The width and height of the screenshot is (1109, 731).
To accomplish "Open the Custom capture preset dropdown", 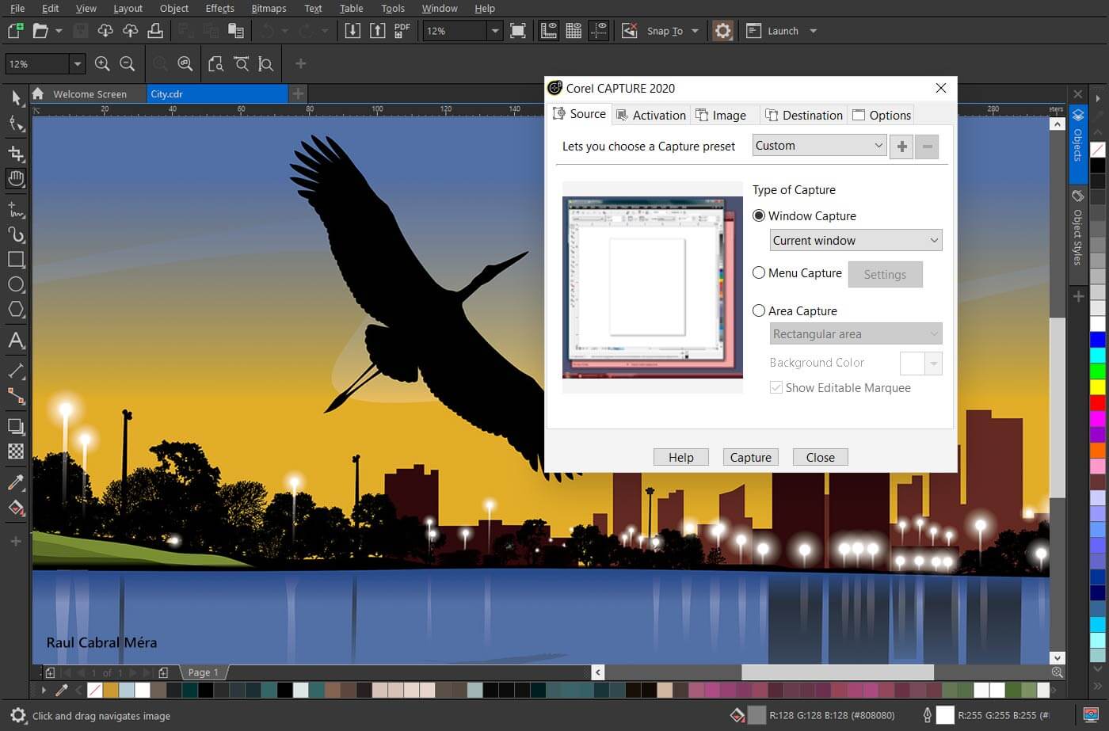I will click(819, 146).
